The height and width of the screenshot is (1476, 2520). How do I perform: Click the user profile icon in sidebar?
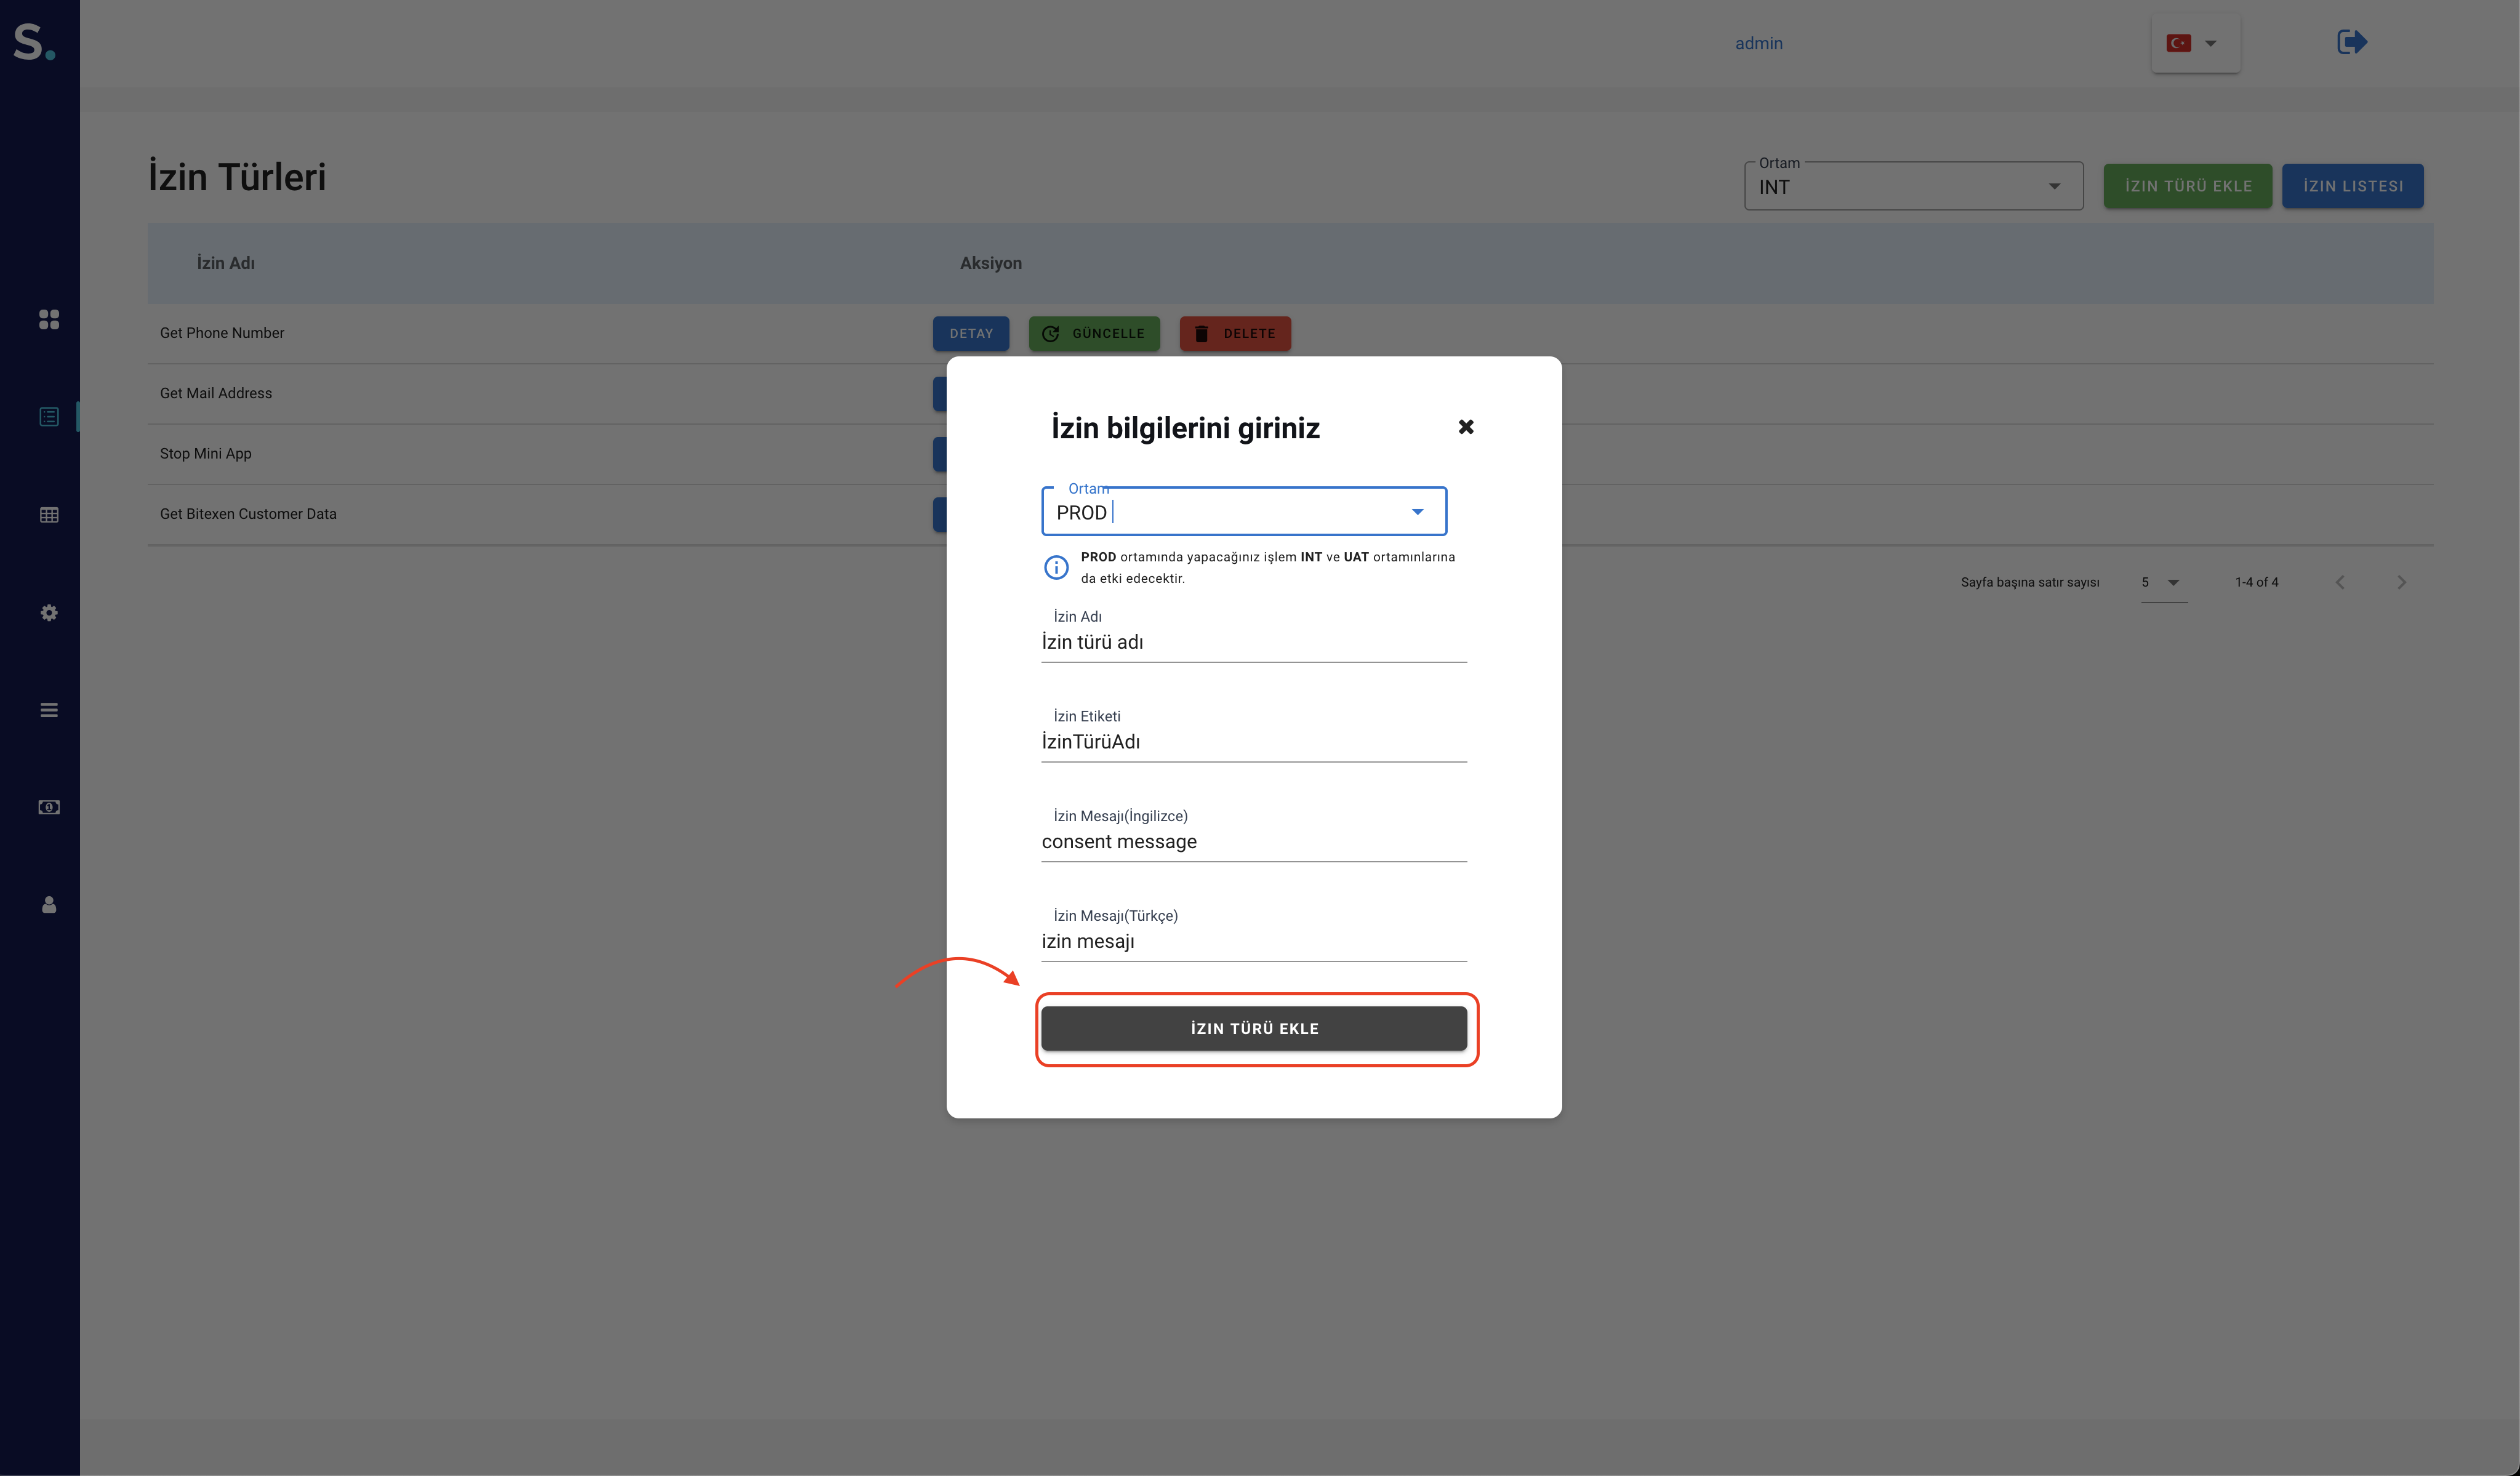48,905
